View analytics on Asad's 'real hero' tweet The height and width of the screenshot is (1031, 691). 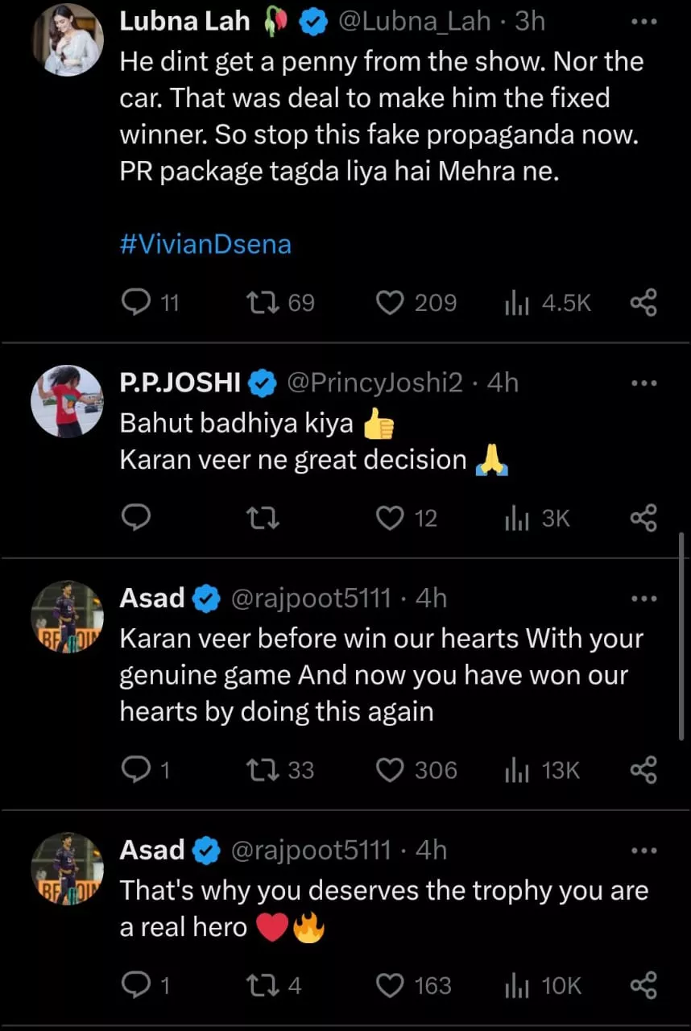tap(515, 985)
